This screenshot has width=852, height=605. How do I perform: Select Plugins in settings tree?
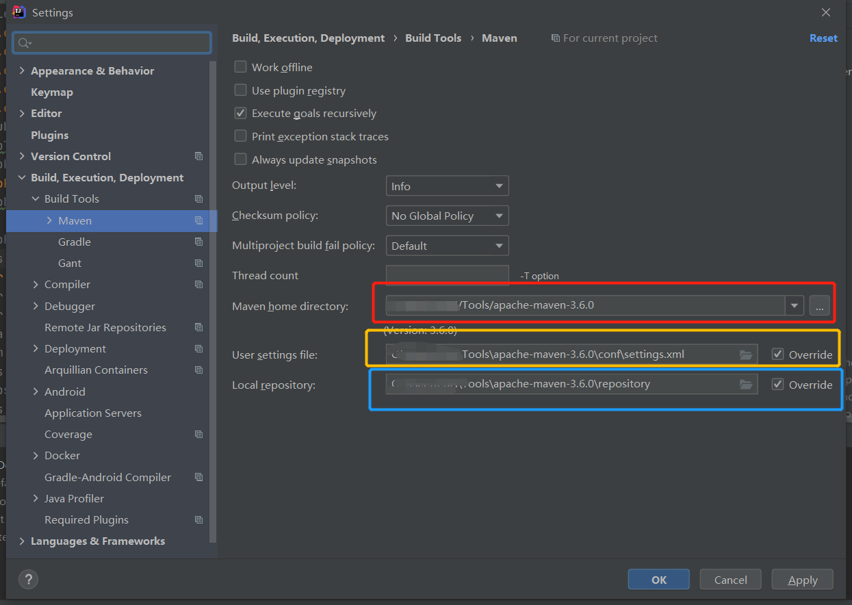50,135
